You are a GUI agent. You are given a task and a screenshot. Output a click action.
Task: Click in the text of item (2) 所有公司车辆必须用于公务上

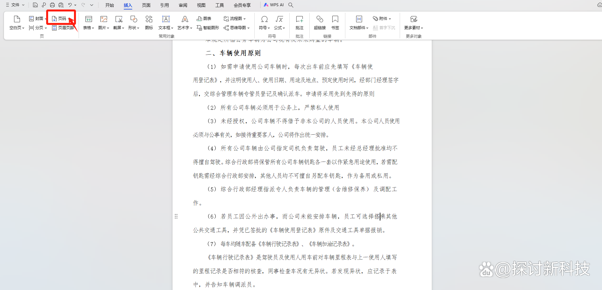click(x=273, y=107)
